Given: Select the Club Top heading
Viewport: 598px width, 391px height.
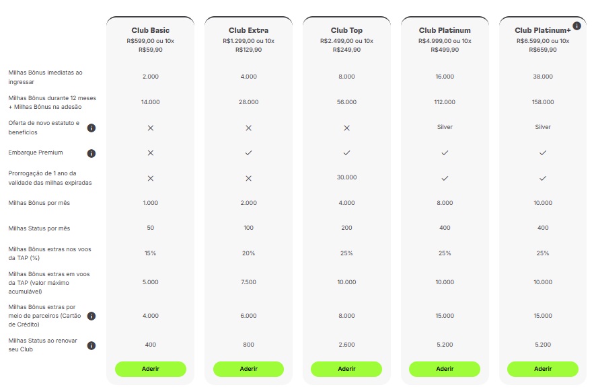Looking at the screenshot, I should click(x=346, y=30).
